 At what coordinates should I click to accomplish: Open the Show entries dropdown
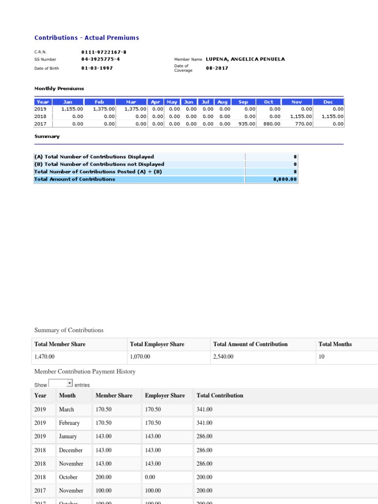click(61, 383)
